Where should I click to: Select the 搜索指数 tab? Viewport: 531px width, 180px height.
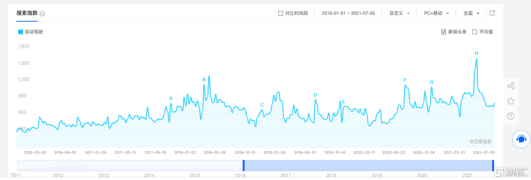pyautogui.click(x=27, y=14)
